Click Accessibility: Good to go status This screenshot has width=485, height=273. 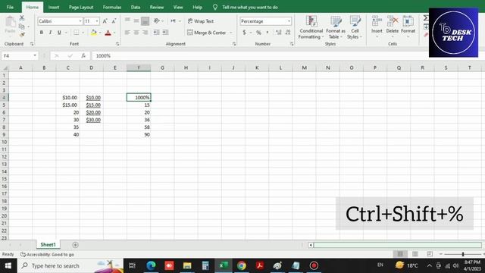pyautogui.click(x=47, y=255)
